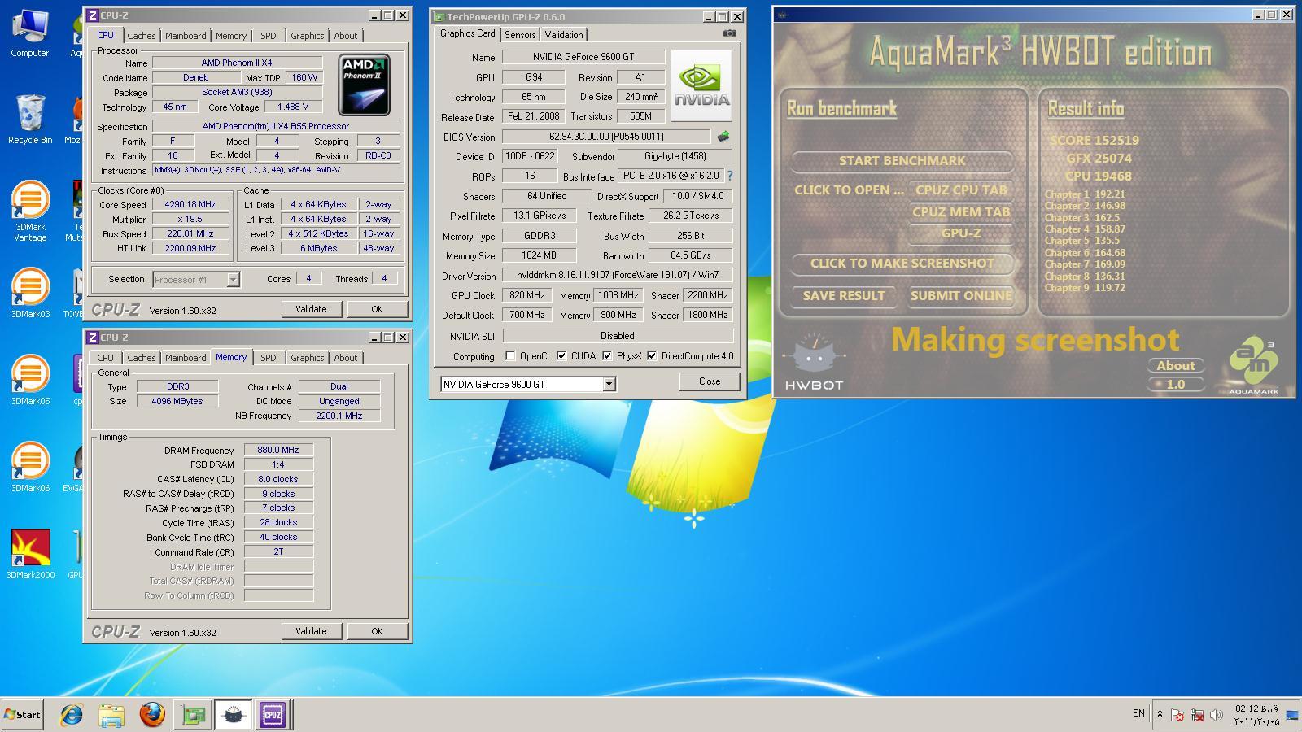Click the NVIDIA logo in GPU-Z
Screen dimensions: 1302x732
[x=701, y=86]
